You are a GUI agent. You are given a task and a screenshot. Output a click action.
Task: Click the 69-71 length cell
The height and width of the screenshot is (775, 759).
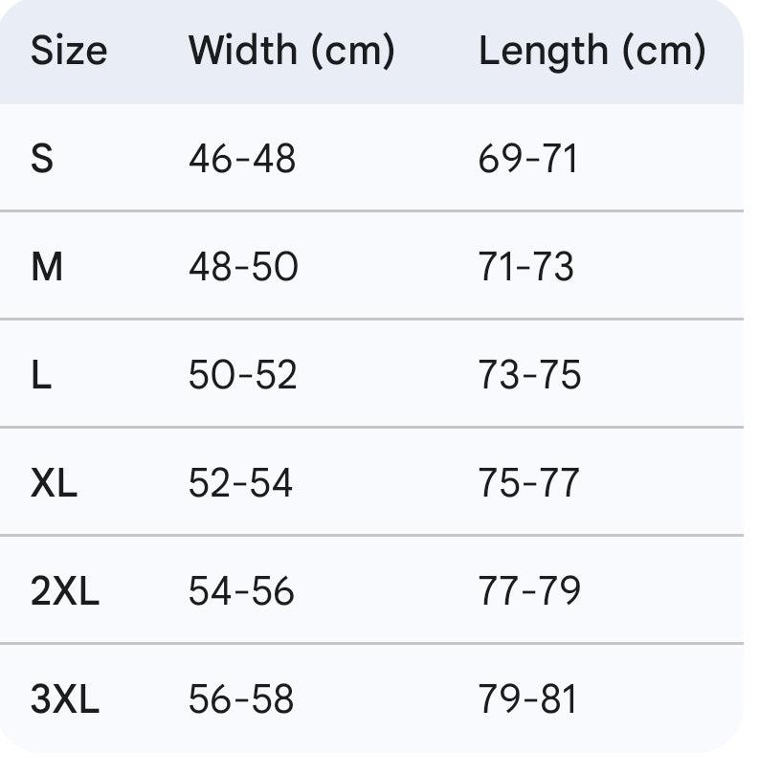point(528,158)
